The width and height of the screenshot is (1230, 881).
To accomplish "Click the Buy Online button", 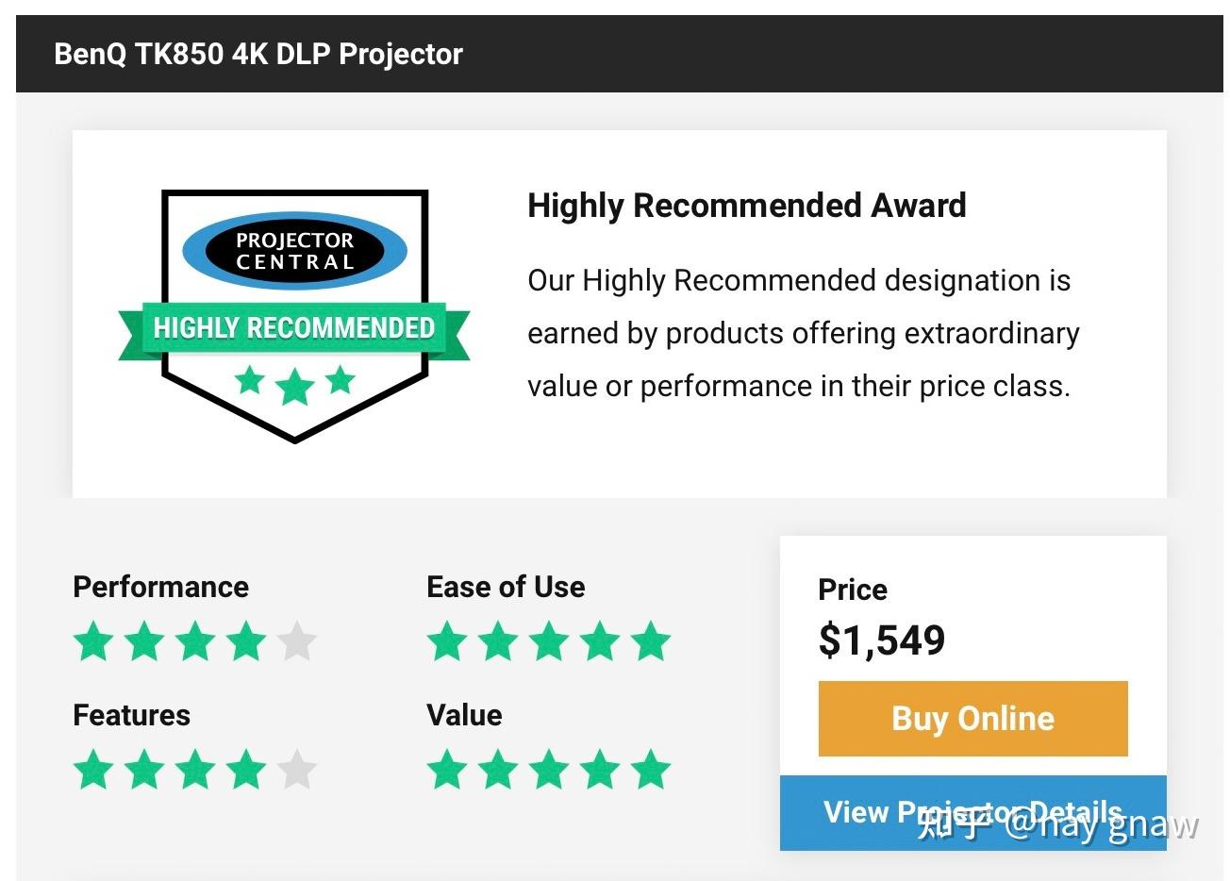I will coord(972,719).
